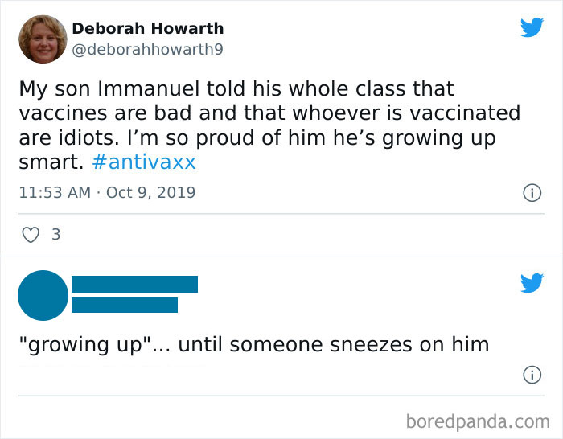
Task: Click the 11:53 AM timestamp
Action: pyautogui.click(x=53, y=193)
